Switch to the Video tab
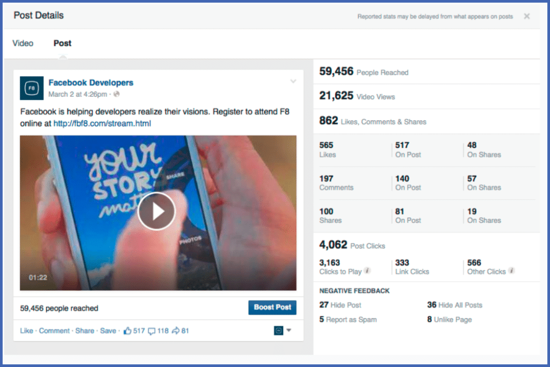550x367 pixels. pos(23,43)
